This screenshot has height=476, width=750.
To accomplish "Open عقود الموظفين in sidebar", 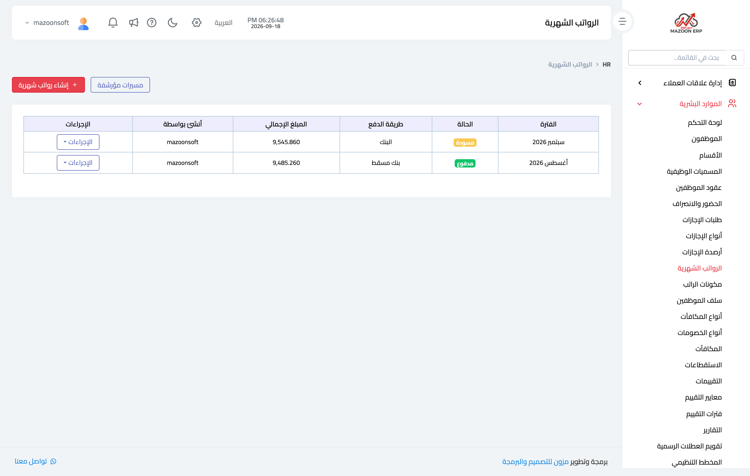I will (x=699, y=187).
